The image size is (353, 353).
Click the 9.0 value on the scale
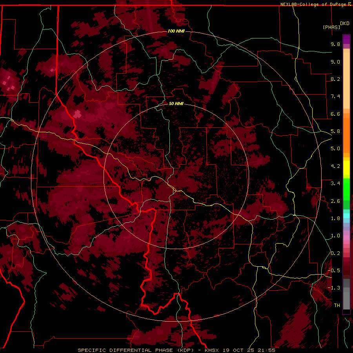(335, 62)
